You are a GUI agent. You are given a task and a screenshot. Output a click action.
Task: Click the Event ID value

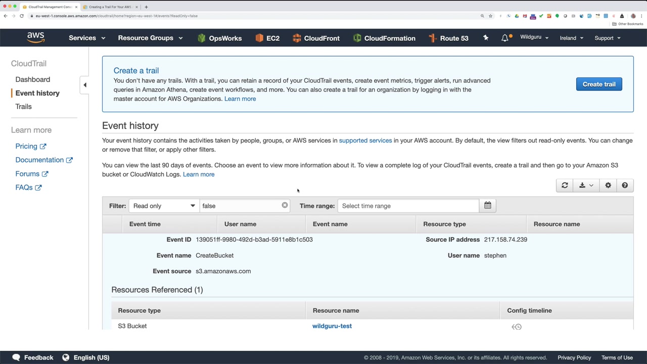click(254, 240)
